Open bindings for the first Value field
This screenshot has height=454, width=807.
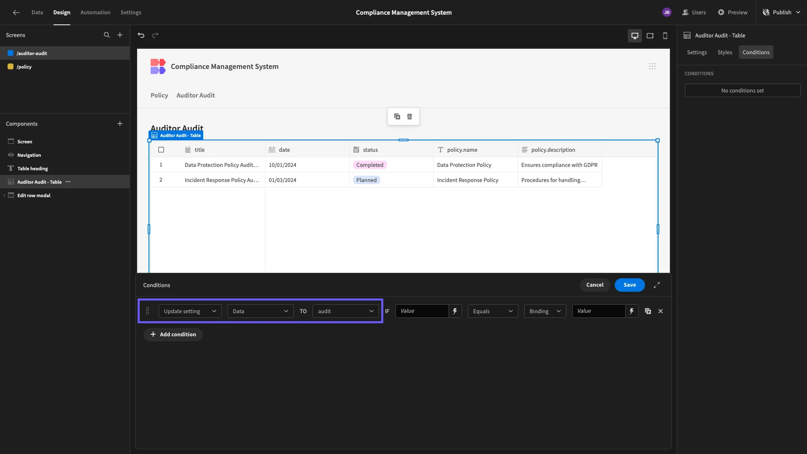tap(455, 311)
